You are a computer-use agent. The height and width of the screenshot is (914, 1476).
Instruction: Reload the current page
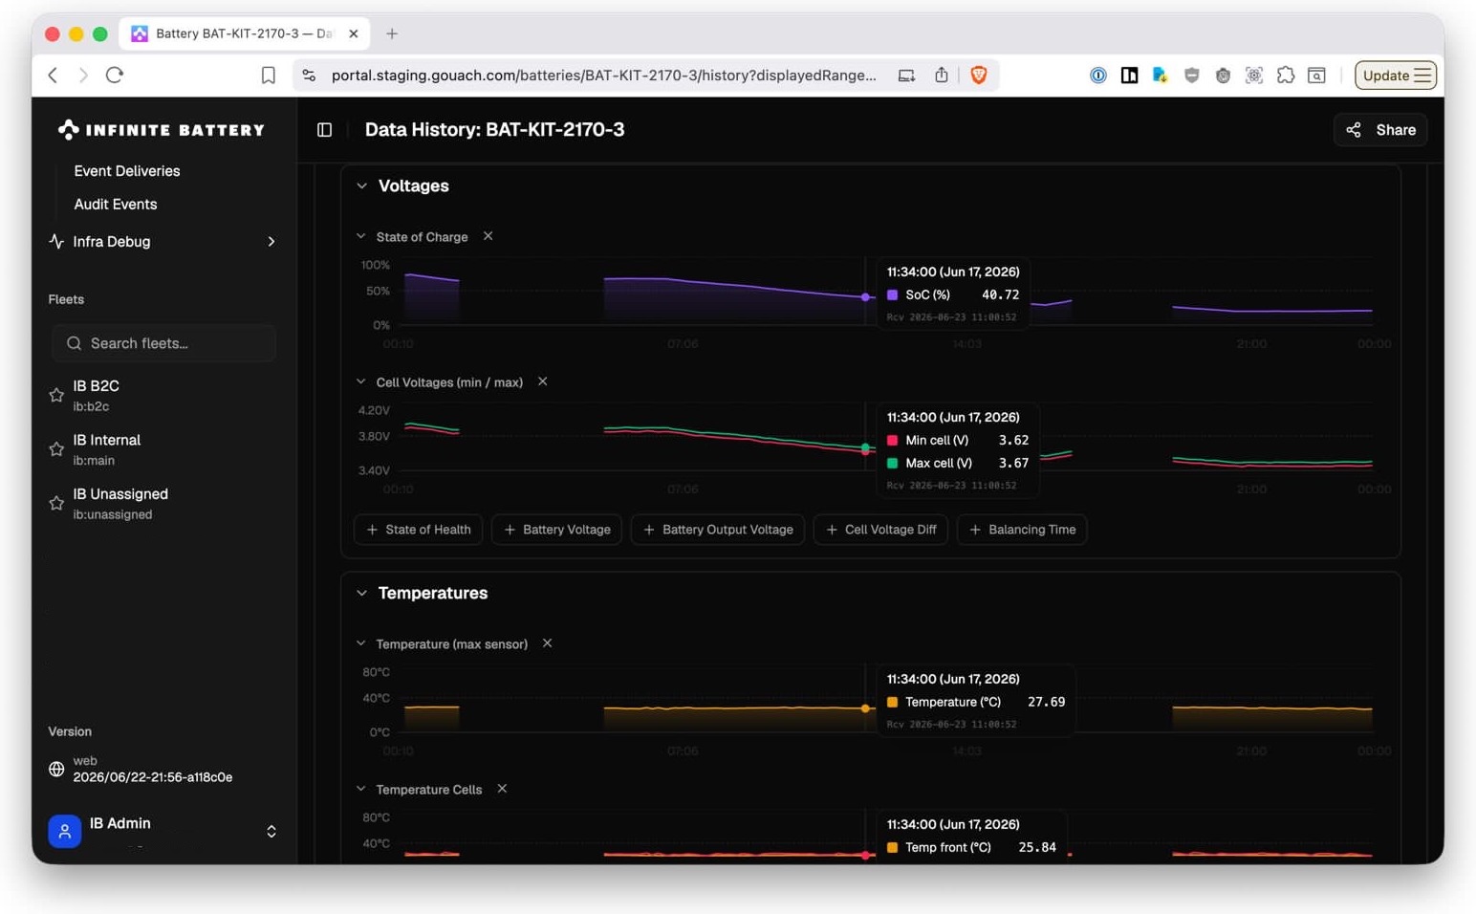click(x=115, y=75)
